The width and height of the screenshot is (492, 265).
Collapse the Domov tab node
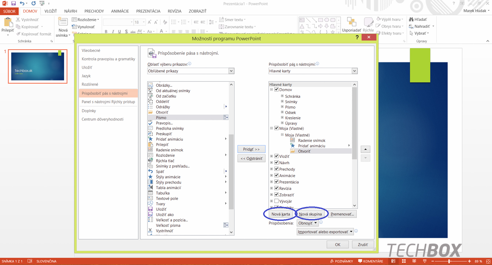point(272,90)
